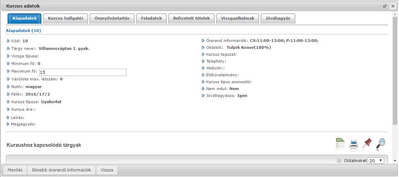Click the Jóváhagyásos value Igen
The image size is (399, 177).
(242, 95)
